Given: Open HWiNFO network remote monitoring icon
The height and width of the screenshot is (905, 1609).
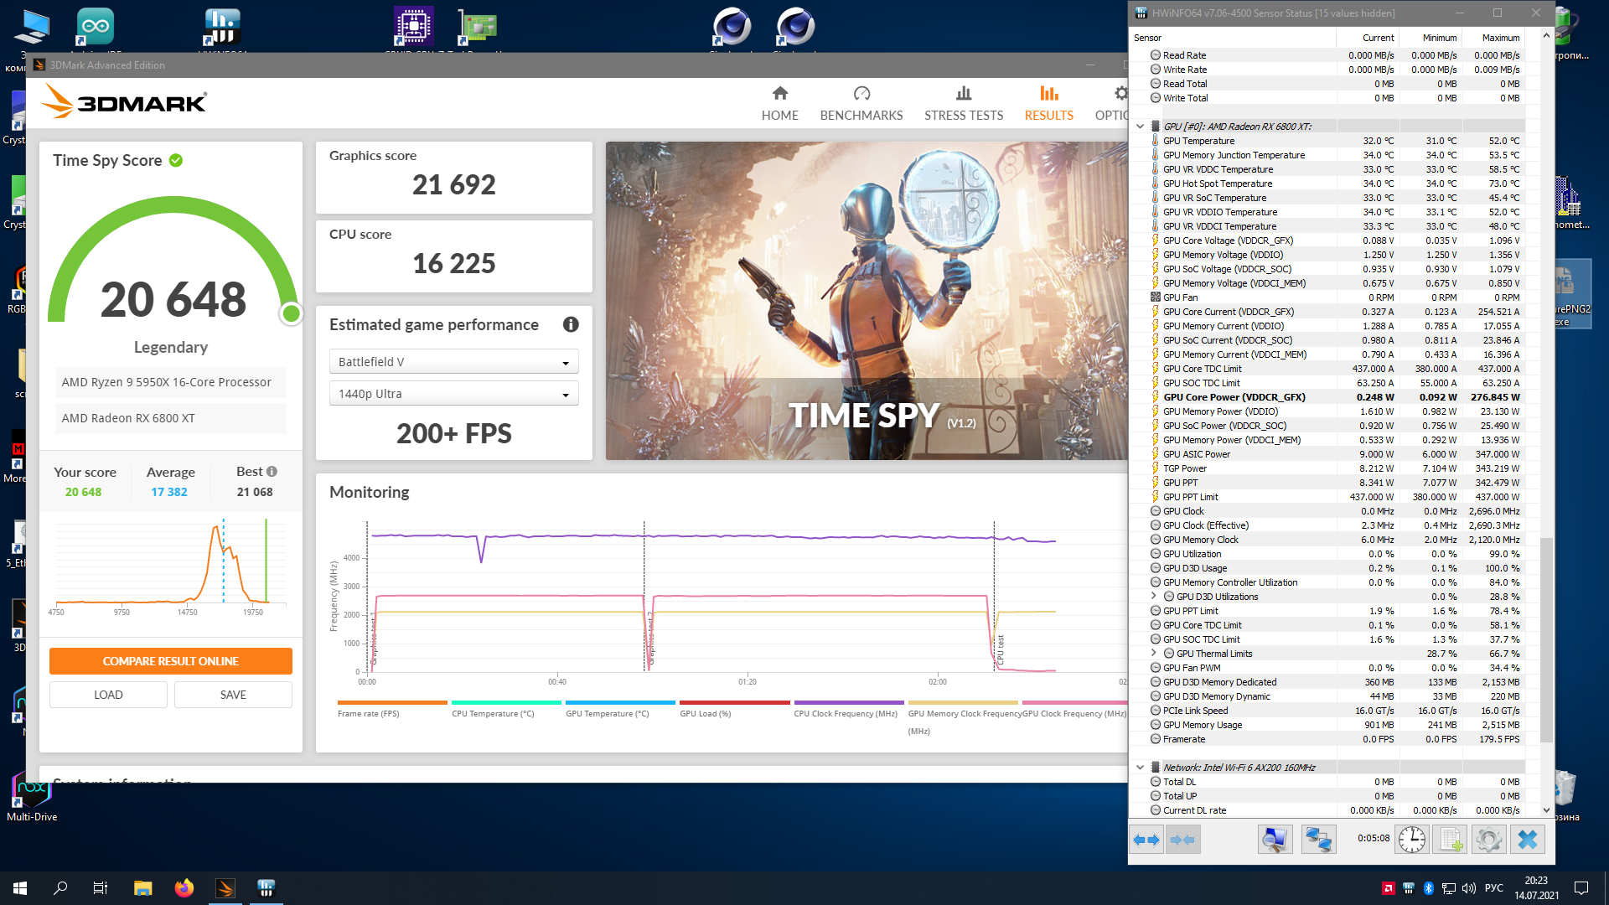Looking at the screenshot, I should point(1318,839).
